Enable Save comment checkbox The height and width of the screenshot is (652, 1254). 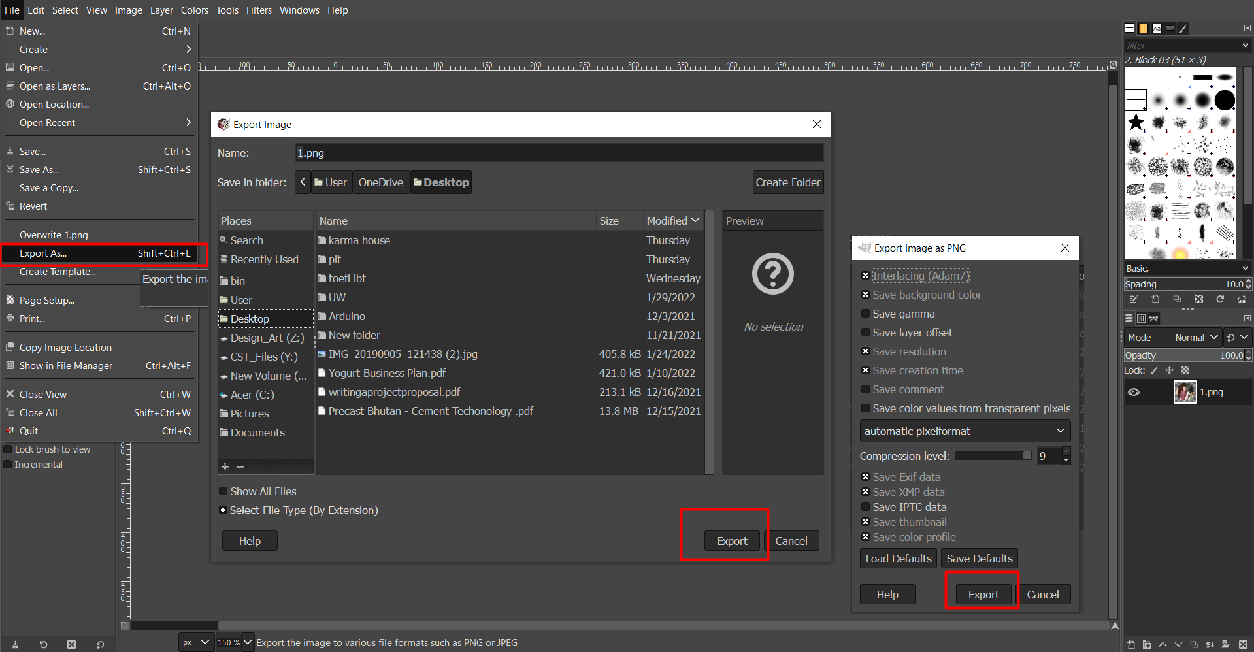(865, 389)
